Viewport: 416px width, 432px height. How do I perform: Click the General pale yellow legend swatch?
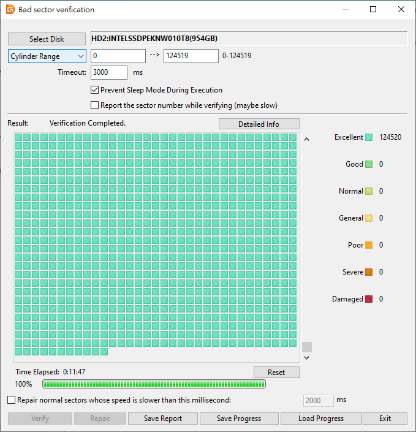369,218
